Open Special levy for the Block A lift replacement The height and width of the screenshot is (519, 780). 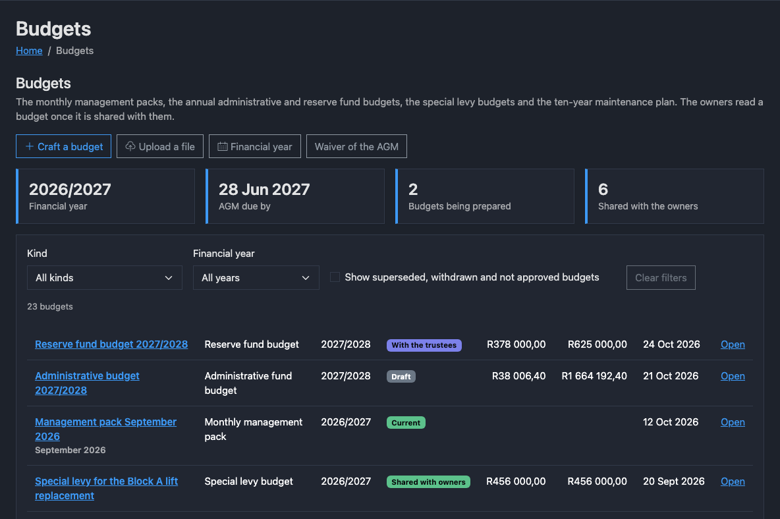click(107, 488)
